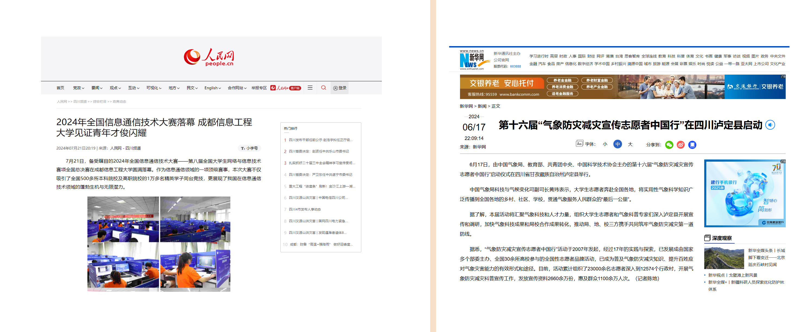This screenshot has height=332, width=812.
Task: Play the article audio via the speaker icon
Action: 770,125
